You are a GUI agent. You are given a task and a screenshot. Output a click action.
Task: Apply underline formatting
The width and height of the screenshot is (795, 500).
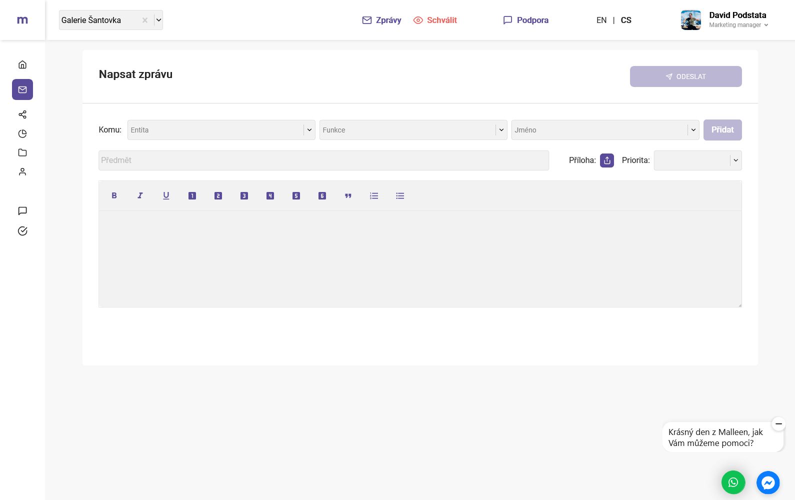(166, 195)
